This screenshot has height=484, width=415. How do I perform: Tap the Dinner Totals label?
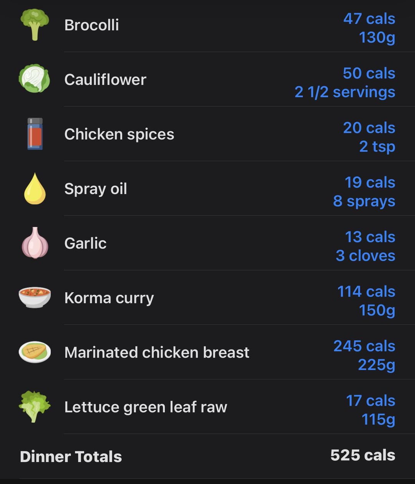tap(71, 457)
